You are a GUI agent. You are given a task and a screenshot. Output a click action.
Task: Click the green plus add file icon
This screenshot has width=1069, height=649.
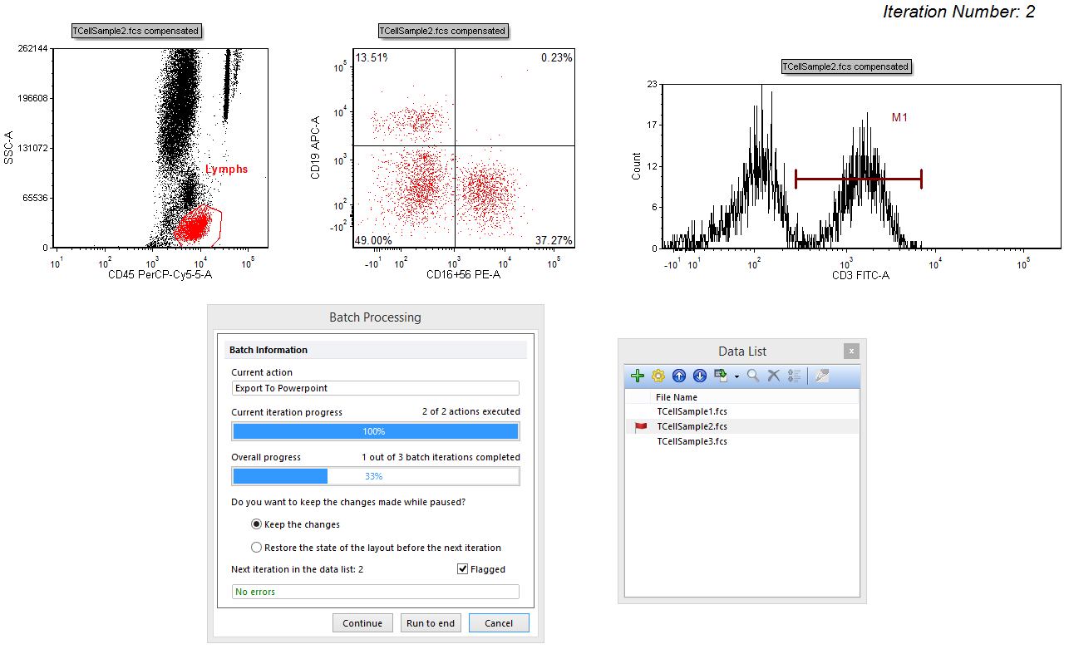point(638,376)
